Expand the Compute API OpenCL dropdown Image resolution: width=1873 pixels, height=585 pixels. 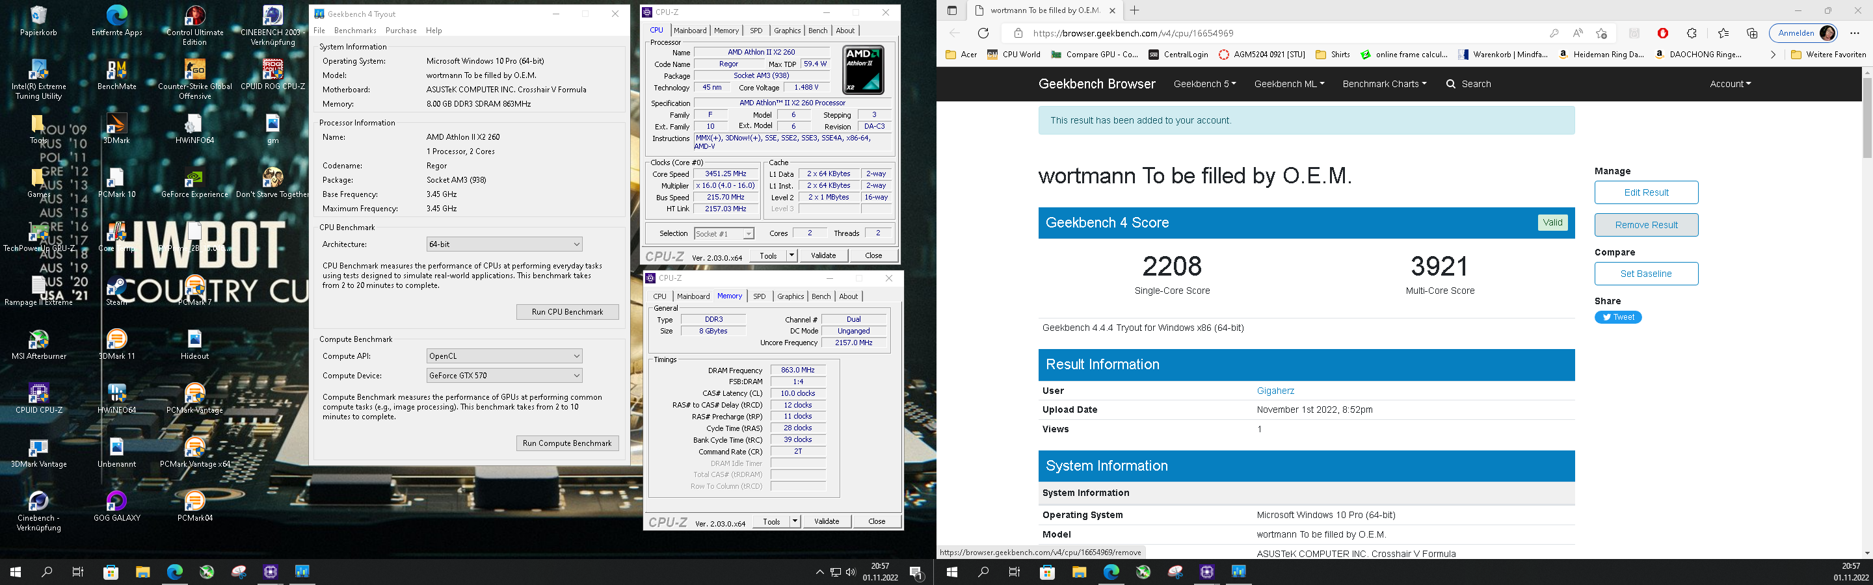point(505,356)
